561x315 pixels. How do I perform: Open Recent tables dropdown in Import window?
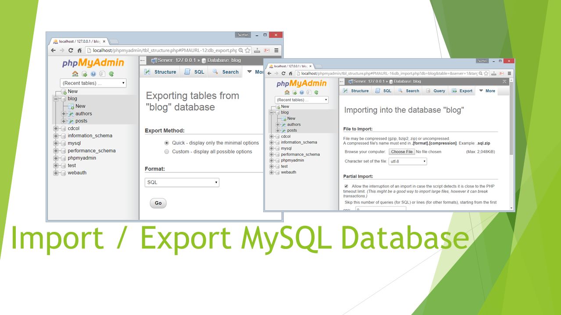(x=301, y=100)
